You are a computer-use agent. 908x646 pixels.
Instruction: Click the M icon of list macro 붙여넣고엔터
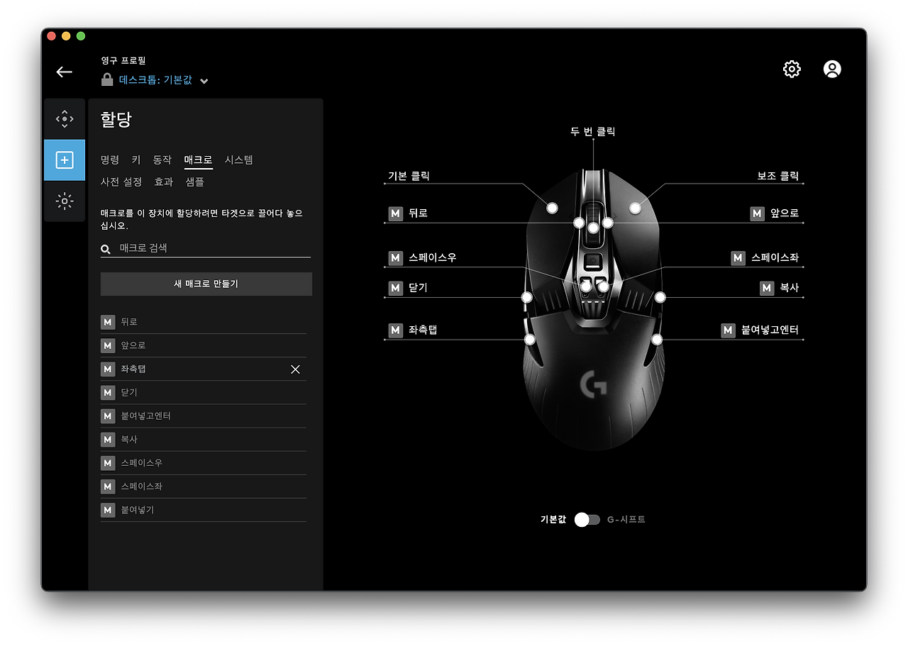tap(108, 416)
